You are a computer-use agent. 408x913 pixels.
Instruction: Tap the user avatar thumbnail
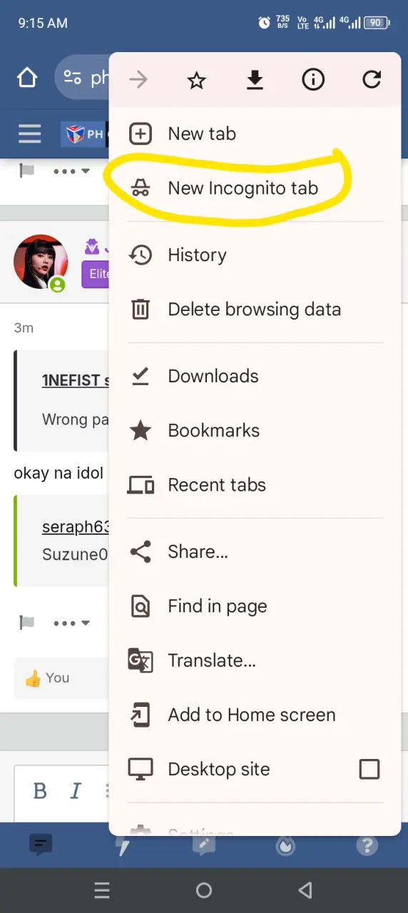coord(41,262)
